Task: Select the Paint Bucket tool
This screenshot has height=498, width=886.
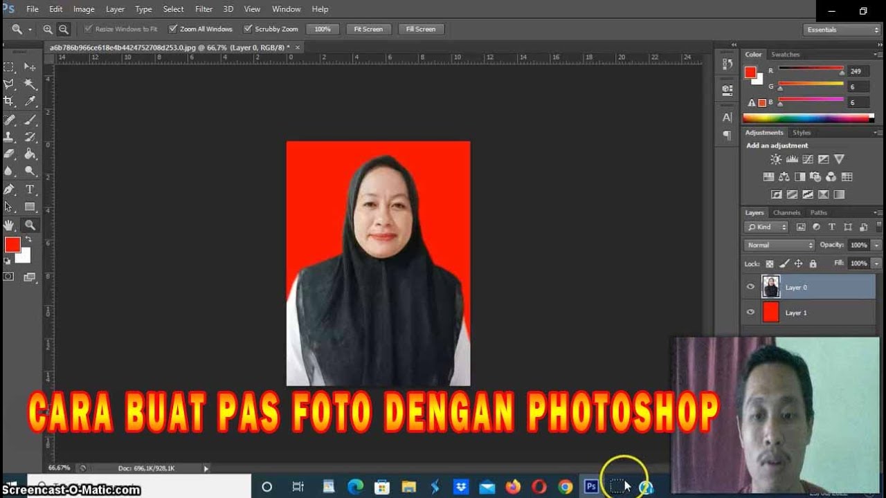Action: (x=30, y=154)
